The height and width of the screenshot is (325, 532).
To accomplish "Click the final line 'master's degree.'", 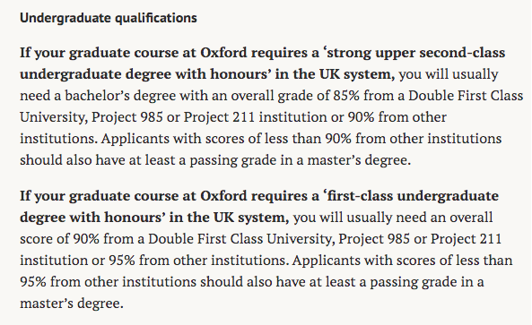I will (71, 304).
